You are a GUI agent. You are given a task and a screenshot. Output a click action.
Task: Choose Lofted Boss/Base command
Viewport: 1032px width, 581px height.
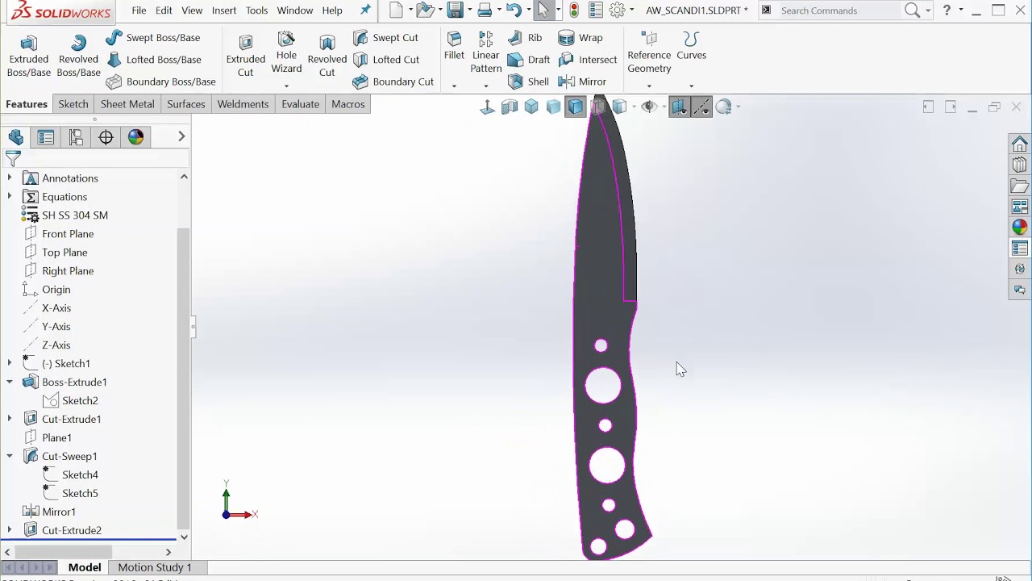(x=153, y=60)
